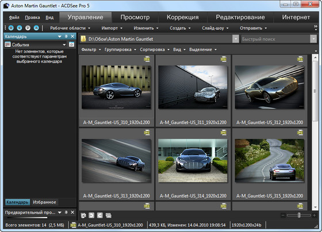The width and height of the screenshot is (322, 232).
Task: Open the Вид menu in menu bar
Action: click(x=49, y=17)
